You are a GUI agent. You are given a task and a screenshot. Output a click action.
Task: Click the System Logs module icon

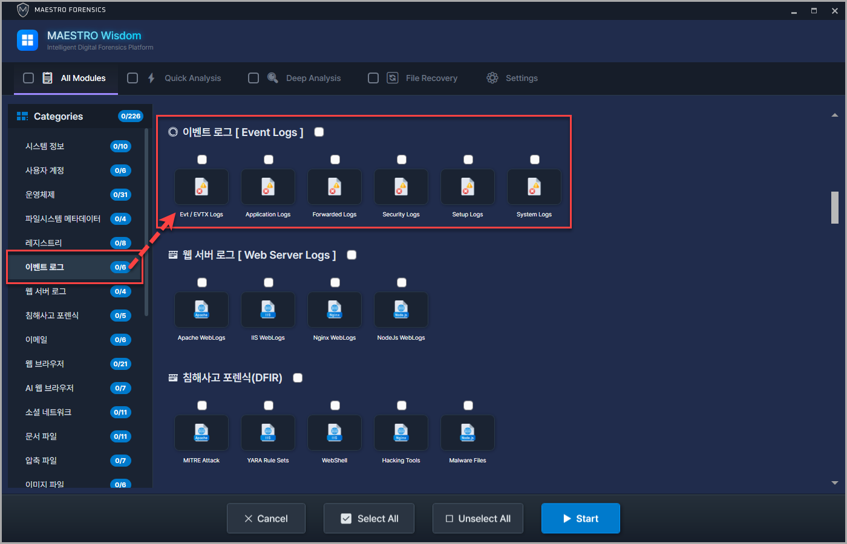point(534,187)
